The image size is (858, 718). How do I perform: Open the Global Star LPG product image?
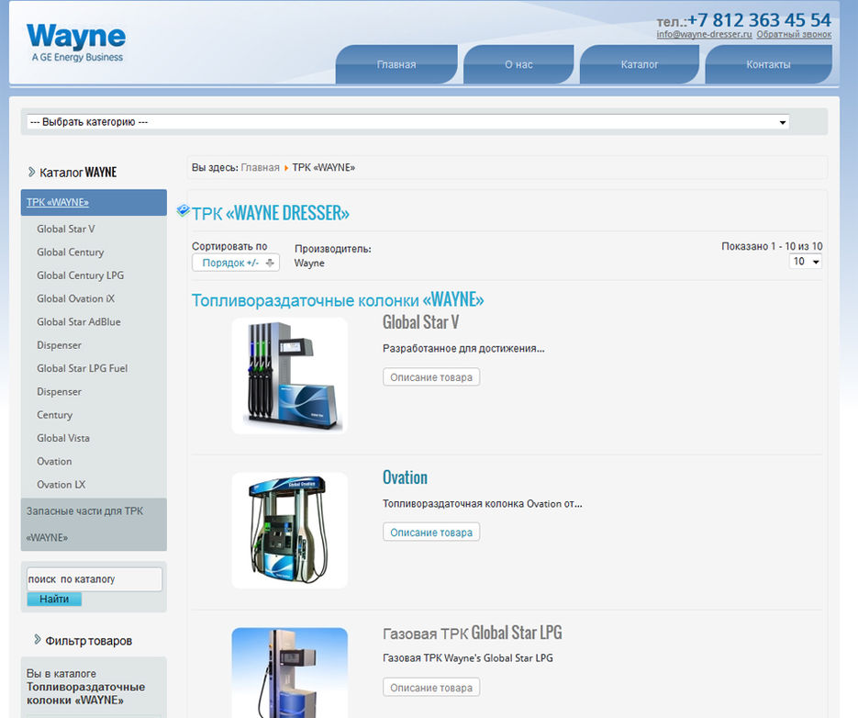coord(289,673)
